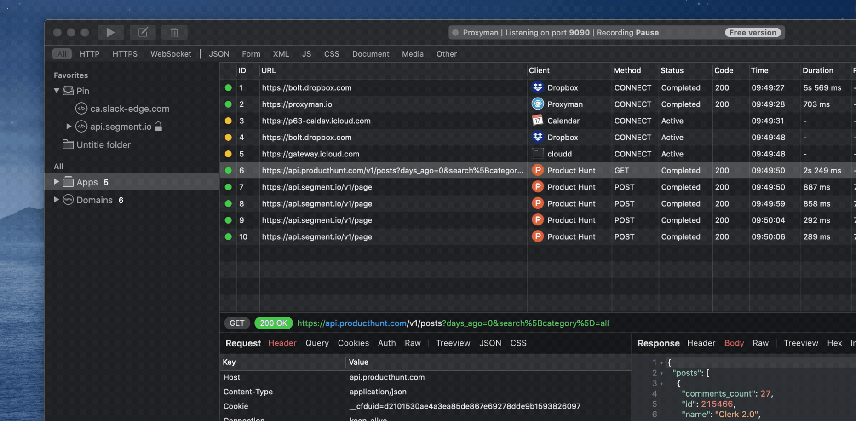Viewport: 856px width, 421px height.
Task: Open the Response Raw tab
Action: point(760,343)
